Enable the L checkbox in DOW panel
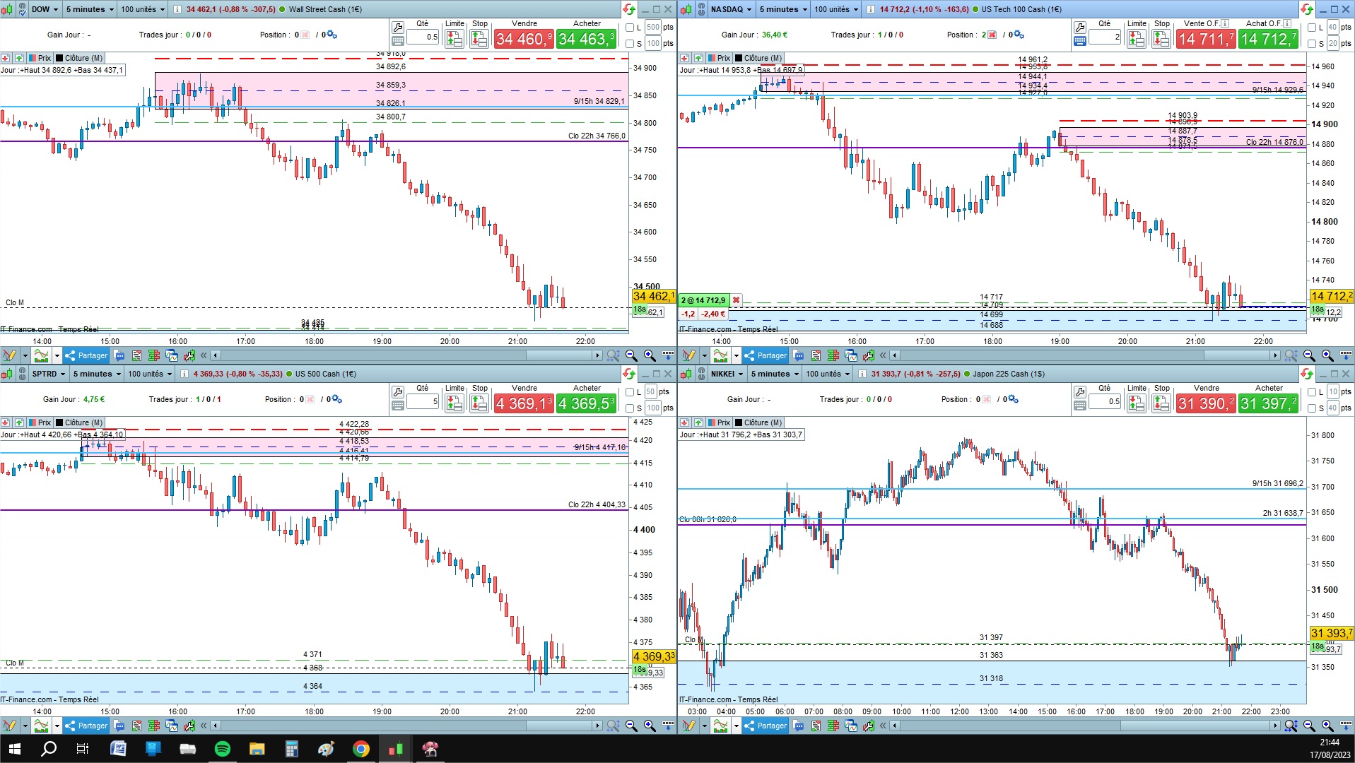This screenshot has width=1355, height=763. [630, 28]
